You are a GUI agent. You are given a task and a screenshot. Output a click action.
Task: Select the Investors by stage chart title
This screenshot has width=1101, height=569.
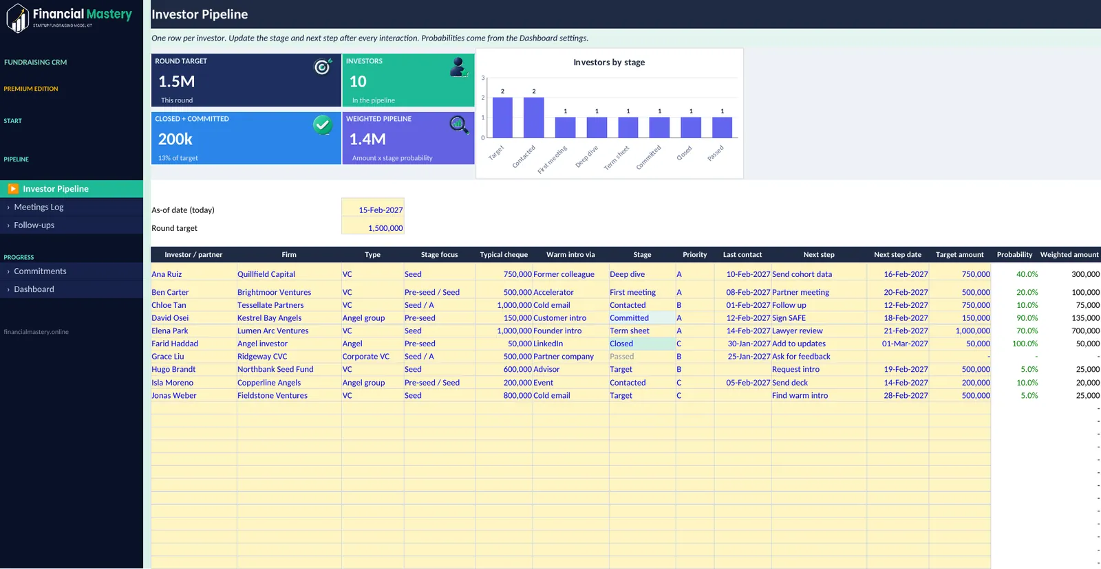click(610, 63)
